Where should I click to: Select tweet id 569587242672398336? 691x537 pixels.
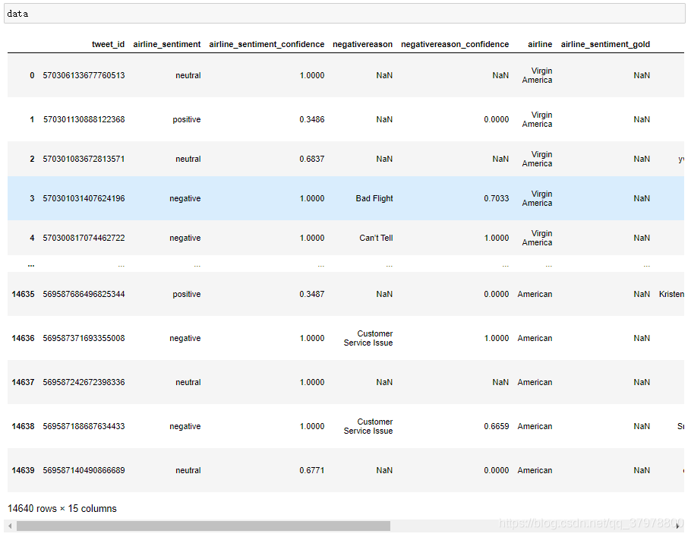[x=84, y=382]
